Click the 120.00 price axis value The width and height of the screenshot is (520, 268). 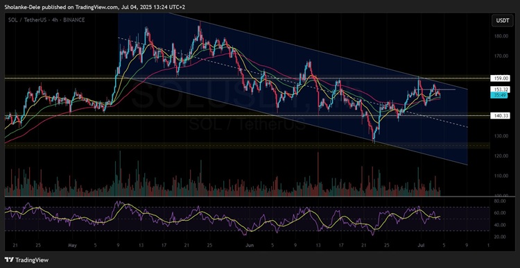point(501,156)
